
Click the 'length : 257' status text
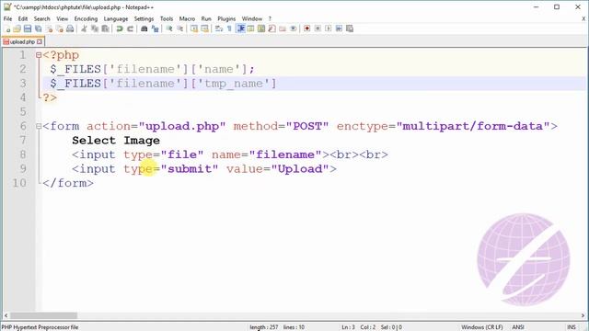pyautogui.click(x=264, y=327)
